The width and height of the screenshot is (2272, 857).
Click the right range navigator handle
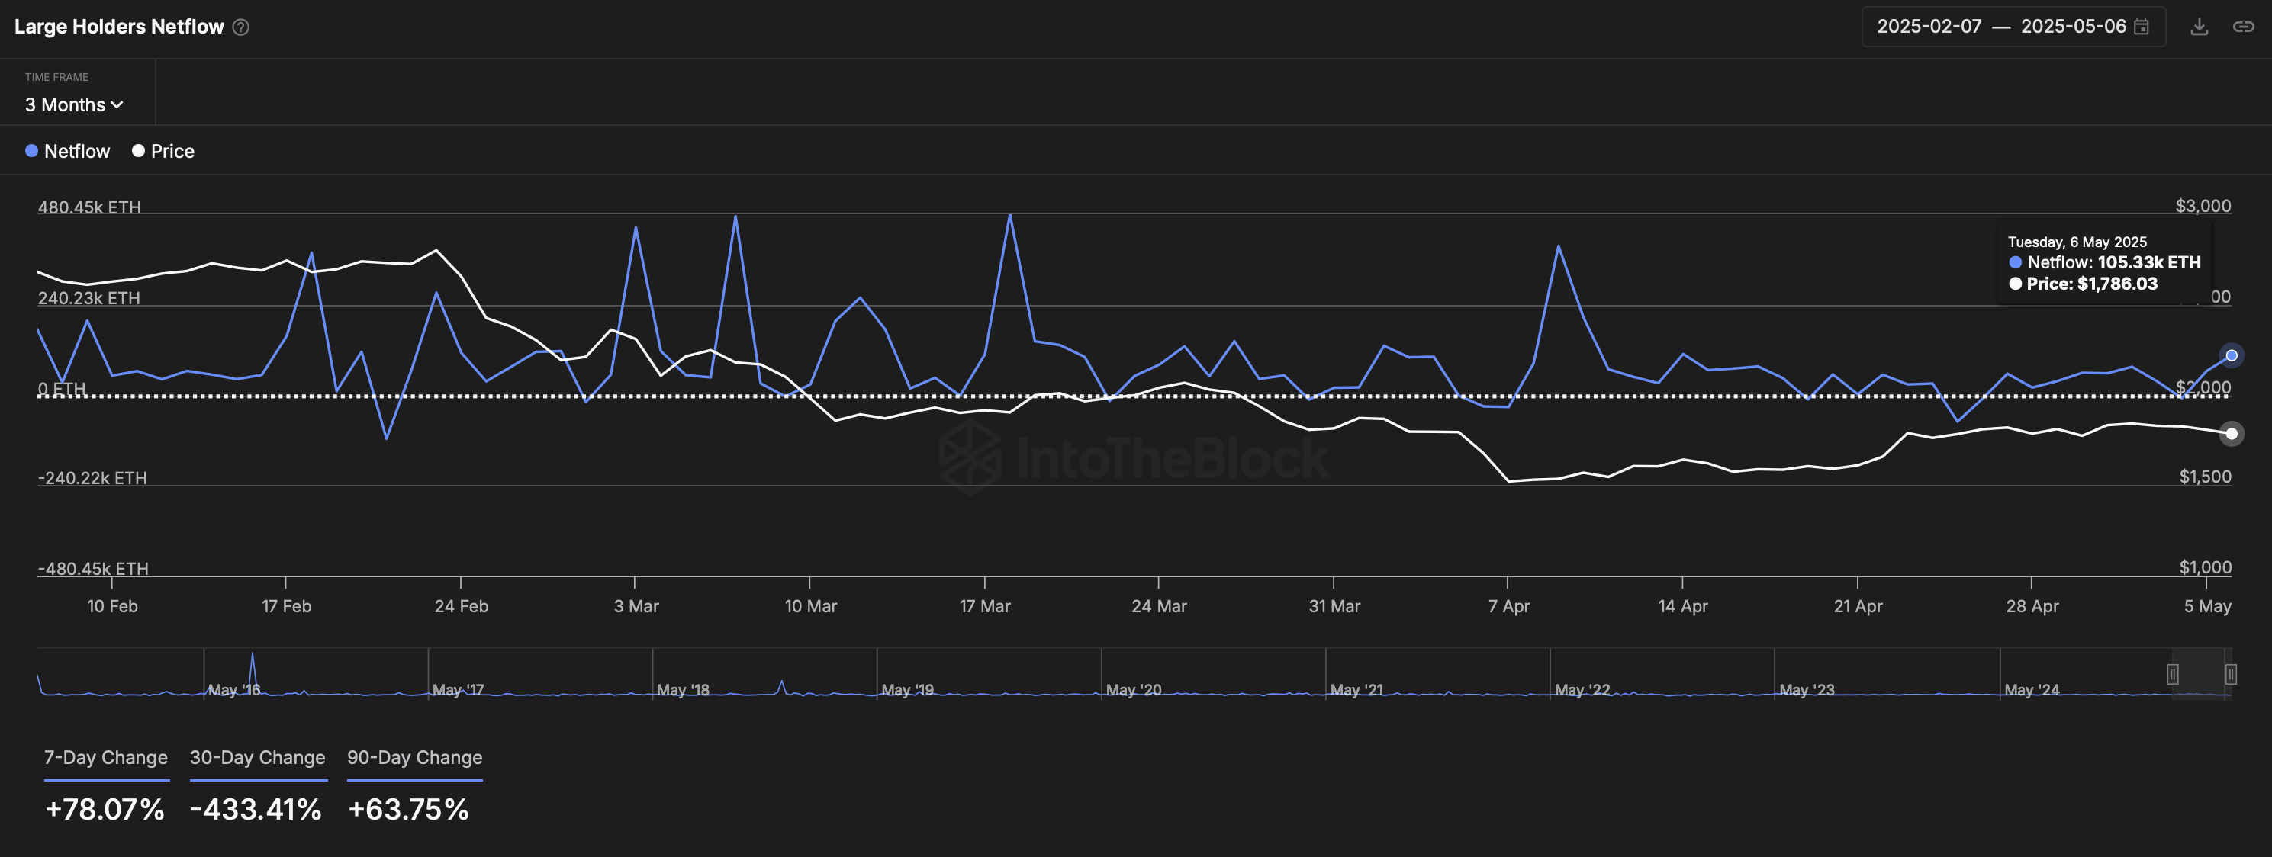(2231, 675)
